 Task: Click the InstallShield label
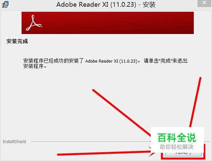click(x=14, y=142)
